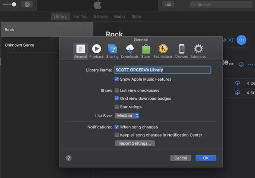Open Downloads preferences pane
Screen dimensions: 255x178
point(129,51)
